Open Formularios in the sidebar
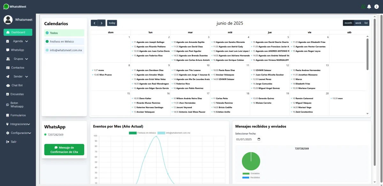 [x=18, y=115]
